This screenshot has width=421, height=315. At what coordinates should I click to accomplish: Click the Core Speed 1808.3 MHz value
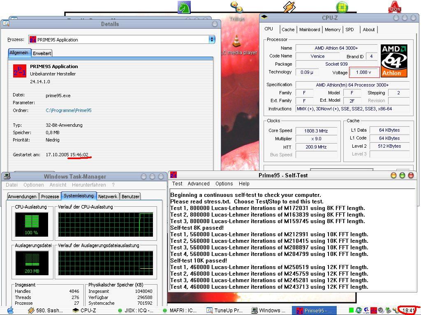click(316, 131)
